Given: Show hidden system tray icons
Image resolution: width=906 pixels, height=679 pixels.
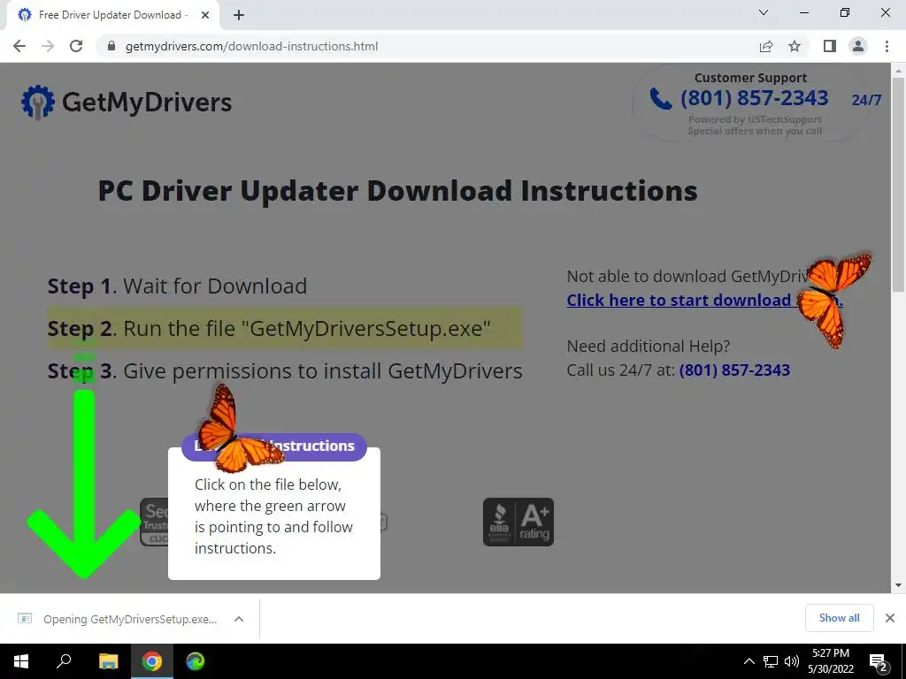Looking at the screenshot, I should point(749,661).
